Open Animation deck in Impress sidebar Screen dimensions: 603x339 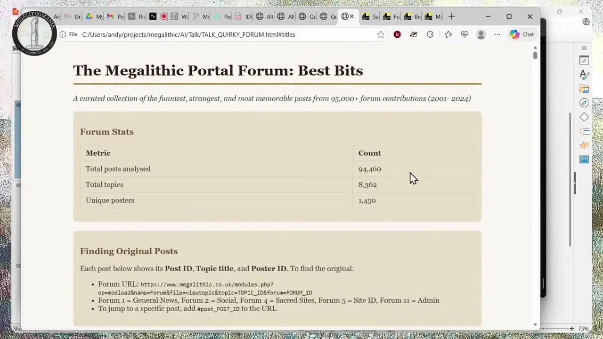point(584,145)
